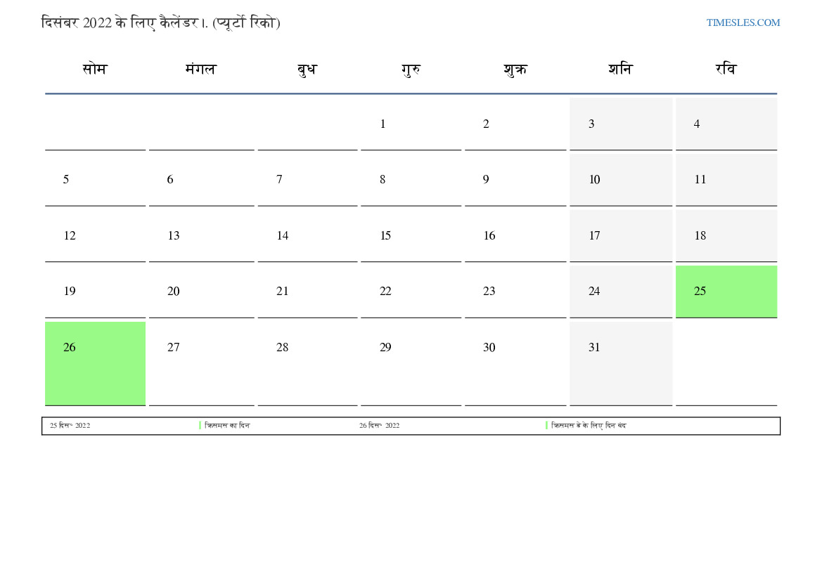Select the green holiday cell 25
The height and width of the screenshot is (581, 822).
pos(726,292)
